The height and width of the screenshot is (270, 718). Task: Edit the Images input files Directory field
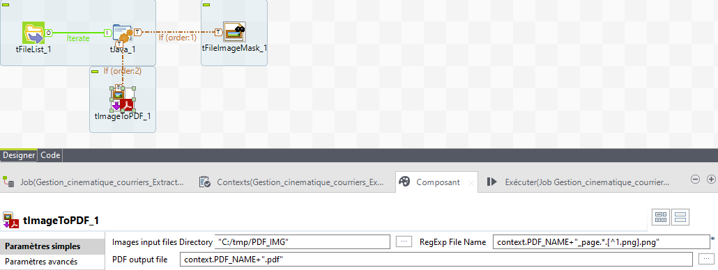(303, 241)
